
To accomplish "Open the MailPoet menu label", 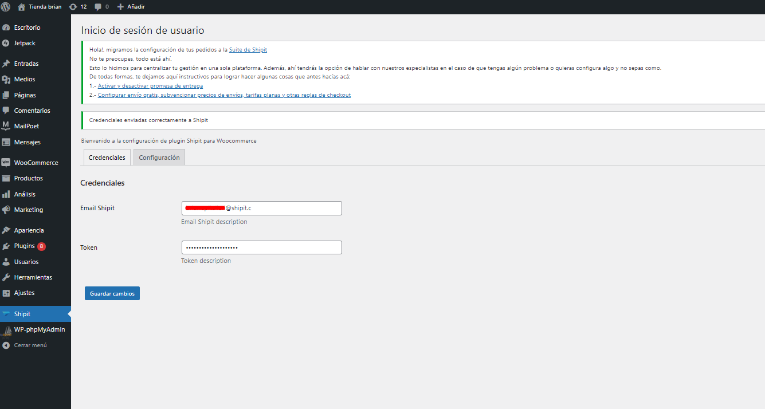I will click(27, 126).
